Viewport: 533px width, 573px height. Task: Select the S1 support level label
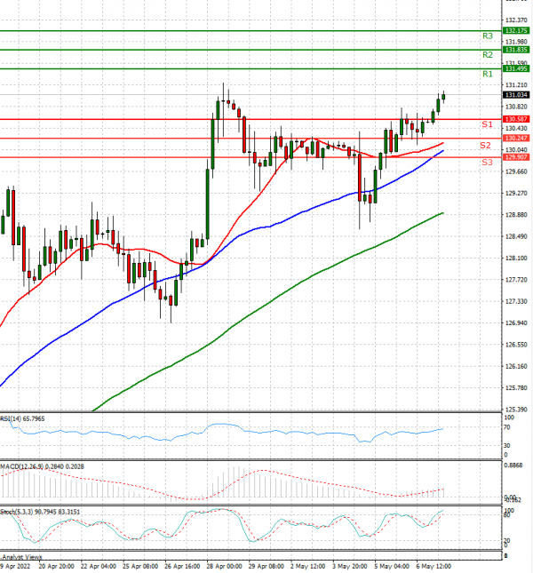click(487, 124)
